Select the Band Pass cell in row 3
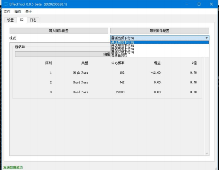The width and height of the screenshot is (219, 170). [x=81, y=92]
